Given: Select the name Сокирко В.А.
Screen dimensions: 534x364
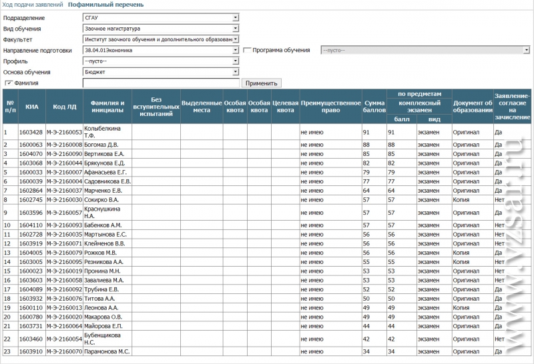Looking at the screenshot, I should [x=101, y=200].
